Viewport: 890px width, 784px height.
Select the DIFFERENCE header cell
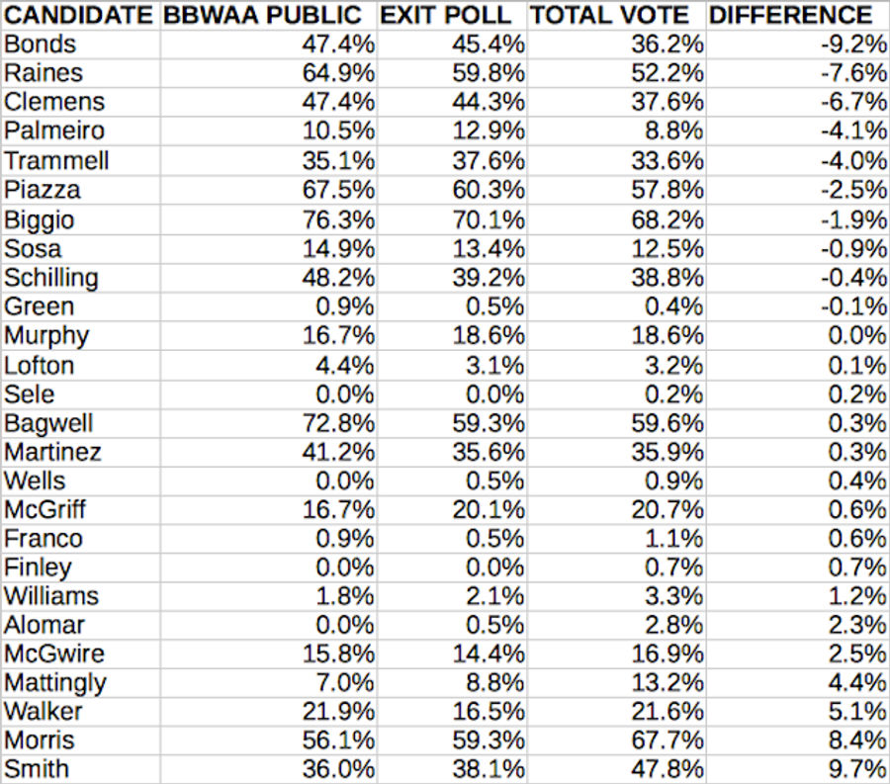click(x=797, y=15)
